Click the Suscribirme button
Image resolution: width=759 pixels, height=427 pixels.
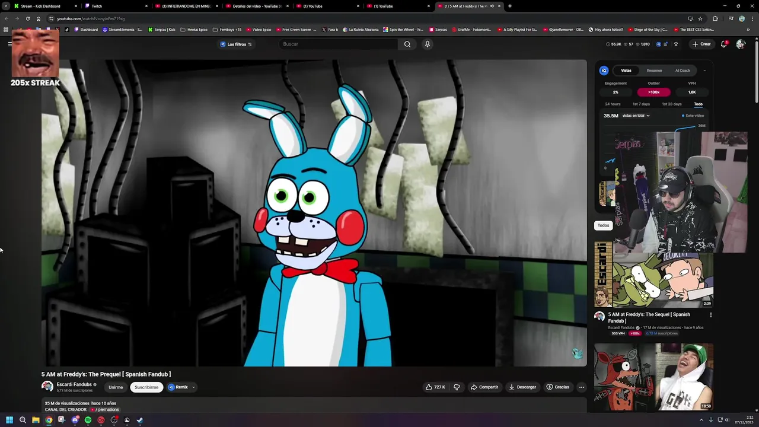point(146,387)
